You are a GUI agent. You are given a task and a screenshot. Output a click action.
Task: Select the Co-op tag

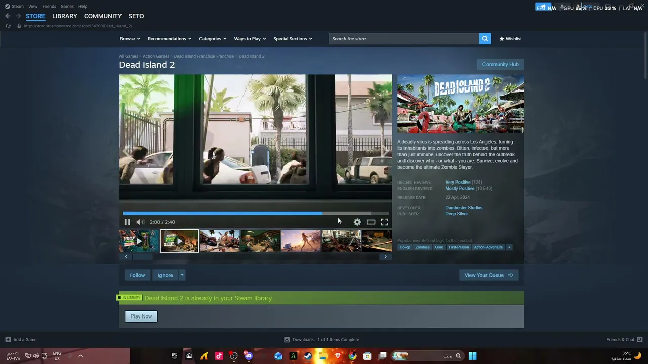coord(405,247)
